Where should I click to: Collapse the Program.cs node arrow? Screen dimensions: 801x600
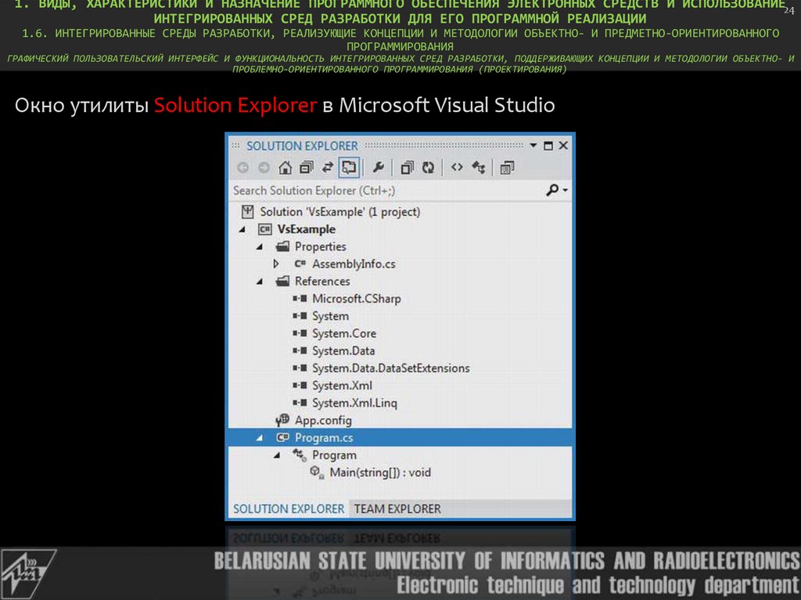click(260, 438)
